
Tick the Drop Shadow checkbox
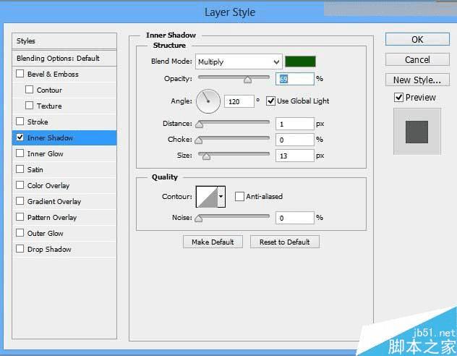[20, 249]
